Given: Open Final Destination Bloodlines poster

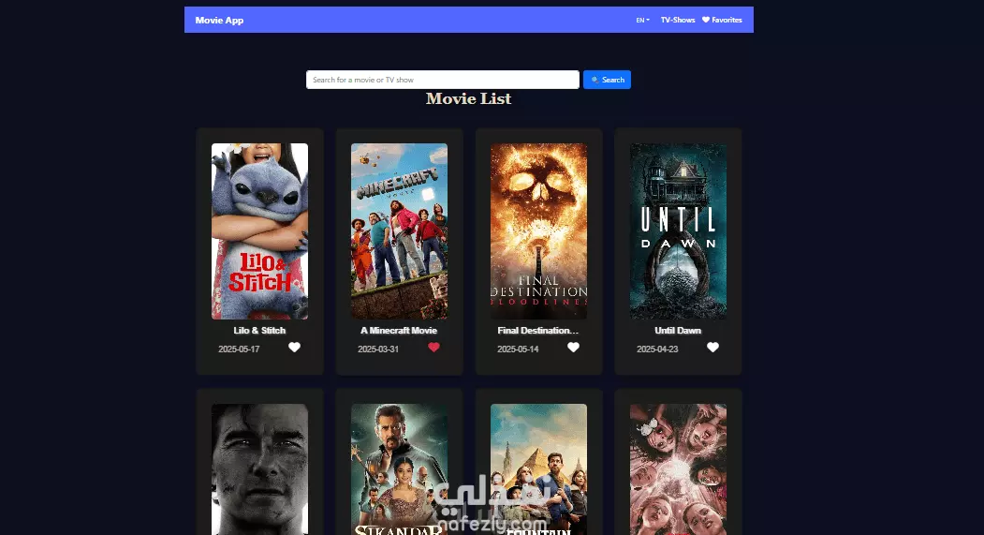Looking at the screenshot, I should [x=538, y=231].
